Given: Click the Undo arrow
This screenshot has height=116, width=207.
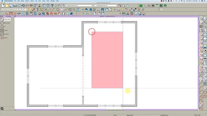Looking at the screenshot, I should (23, 6).
